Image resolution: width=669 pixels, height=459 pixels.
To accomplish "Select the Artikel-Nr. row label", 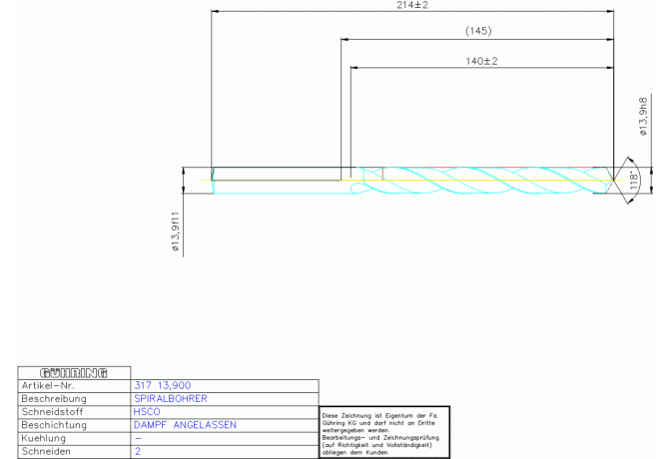I will coord(48,385).
